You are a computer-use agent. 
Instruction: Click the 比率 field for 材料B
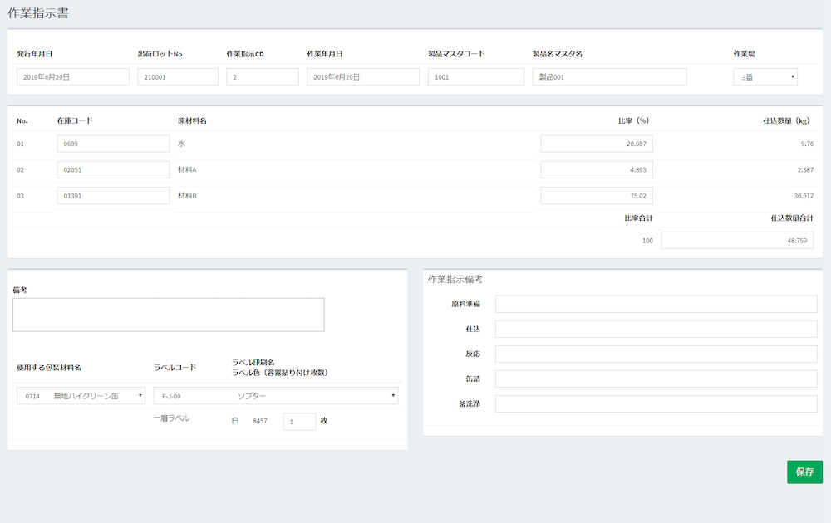coord(596,196)
